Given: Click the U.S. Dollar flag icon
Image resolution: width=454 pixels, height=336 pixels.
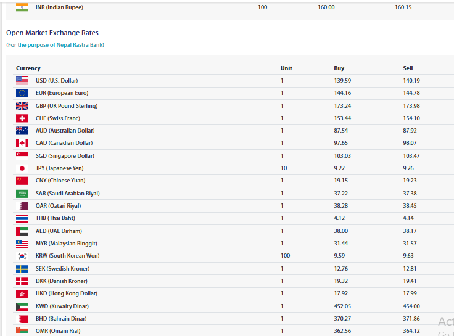Looking at the screenshot, I should [22, 81].
